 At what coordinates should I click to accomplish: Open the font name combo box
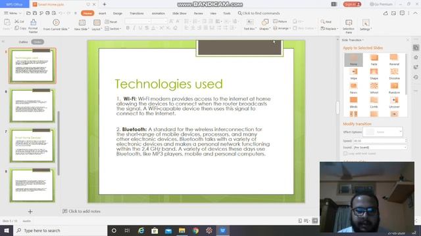point(137,21)
